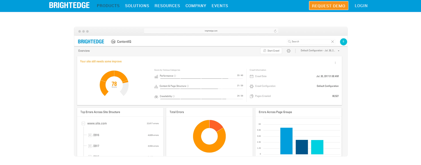421x165 pixels.
Task: Open the Default Configuration dropdown
Action: click(320, 51)
